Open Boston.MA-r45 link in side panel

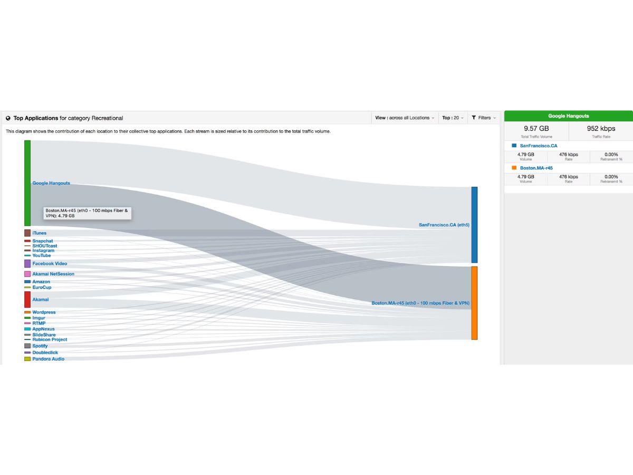536,168
